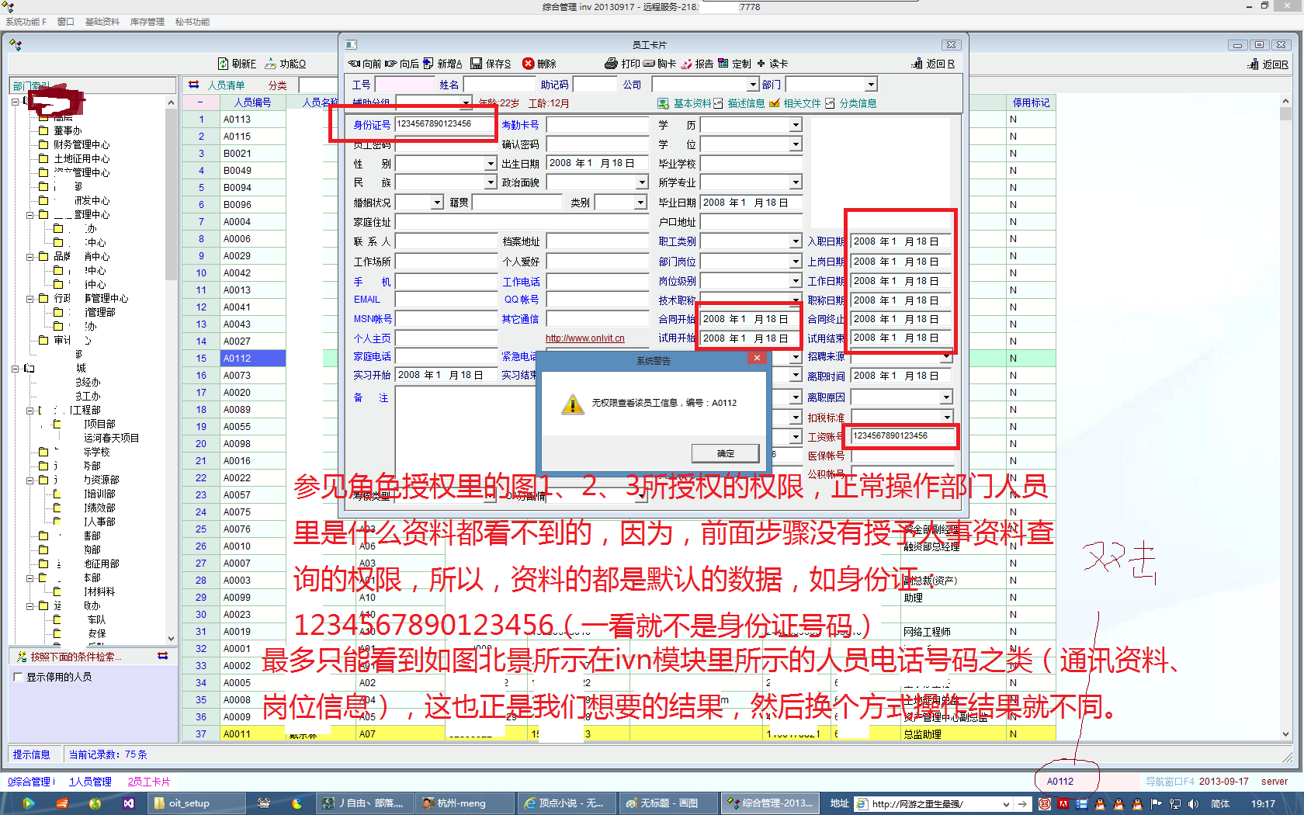
Task: Open the 报告 report icon
Action: tap(686, 64)
